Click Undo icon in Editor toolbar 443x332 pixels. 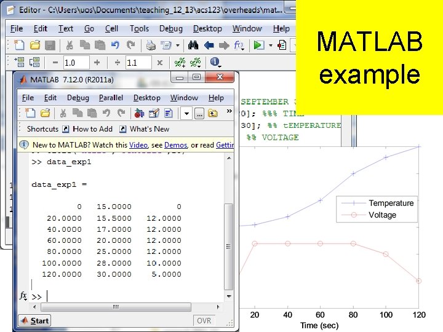(x=115, y=45)
